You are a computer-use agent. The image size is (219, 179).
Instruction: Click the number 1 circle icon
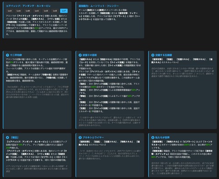coord(7,55)
